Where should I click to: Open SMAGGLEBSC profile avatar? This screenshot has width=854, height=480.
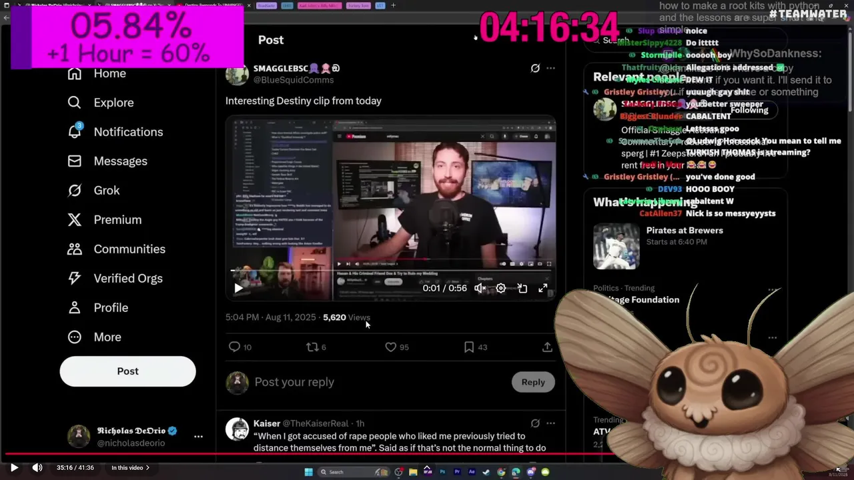(x=237, y=74)
